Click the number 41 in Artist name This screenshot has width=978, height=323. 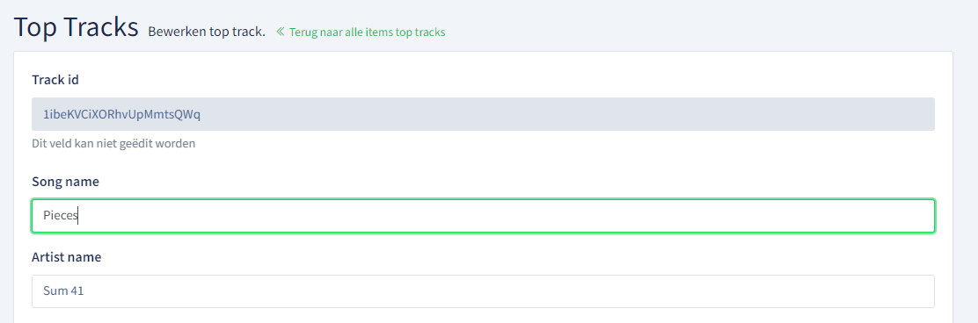pyautogui.click(x=77, y=291)
